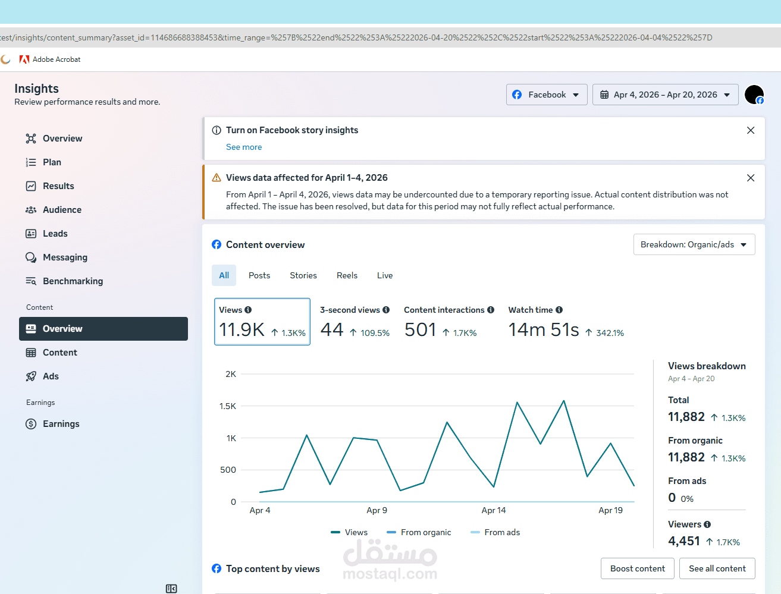
Task: Select the Content interactions metric card
Action: point(449,322)
